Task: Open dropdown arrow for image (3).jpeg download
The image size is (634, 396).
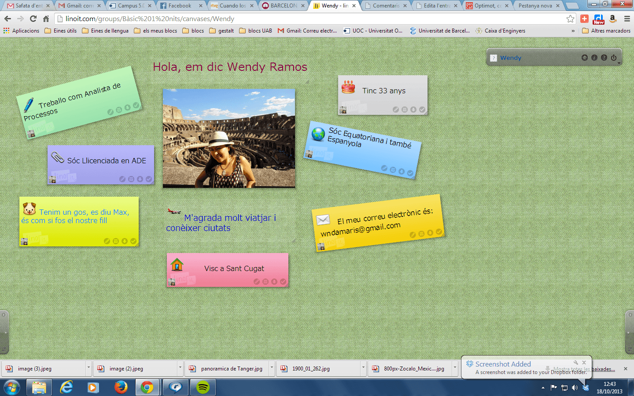Action: 88,368
